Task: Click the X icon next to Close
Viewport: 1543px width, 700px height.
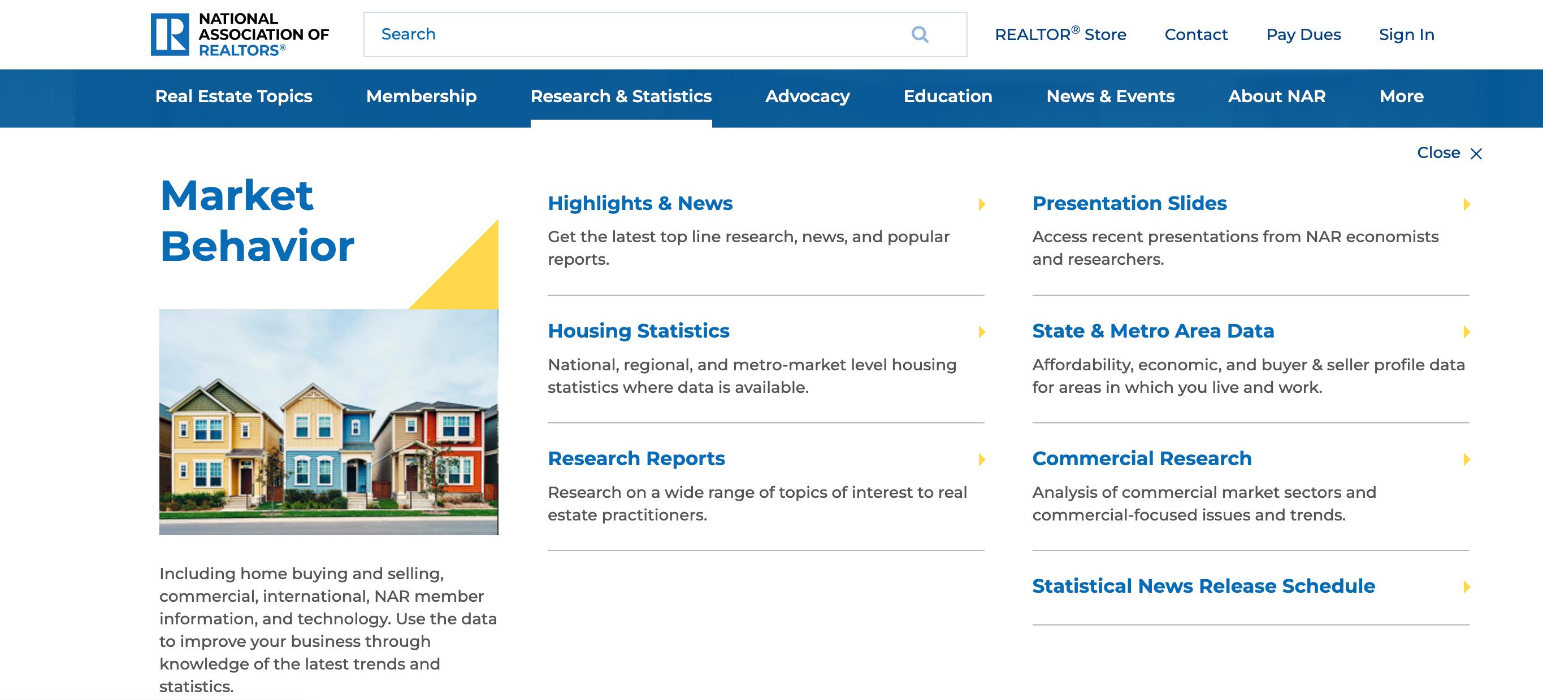Action: pyautogui.click(x=1476, y=154)
